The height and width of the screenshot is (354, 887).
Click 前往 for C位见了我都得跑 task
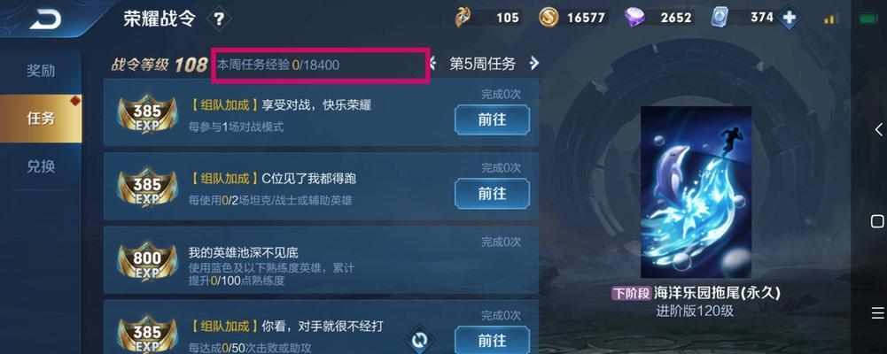click(492, 194)
